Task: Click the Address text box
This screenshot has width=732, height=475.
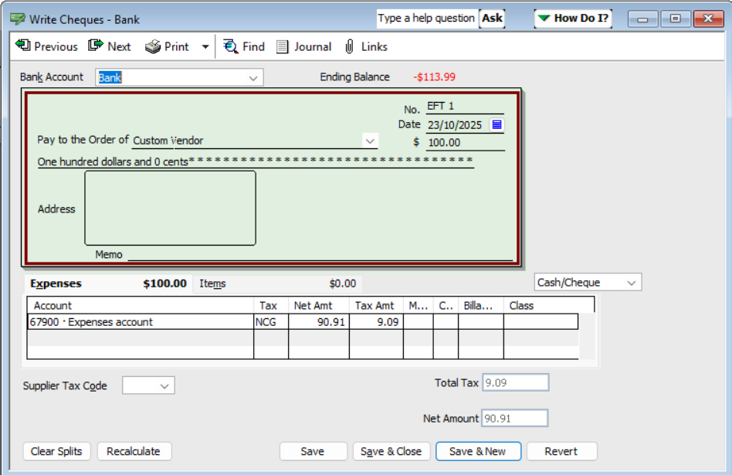Action: click(170, 208)
